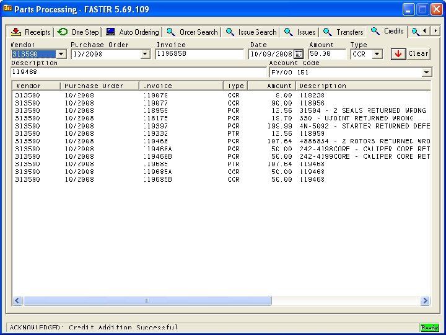The image size is (446, 335).
Task: Click the Date field 10/09/2008
Action: [271, 54]
